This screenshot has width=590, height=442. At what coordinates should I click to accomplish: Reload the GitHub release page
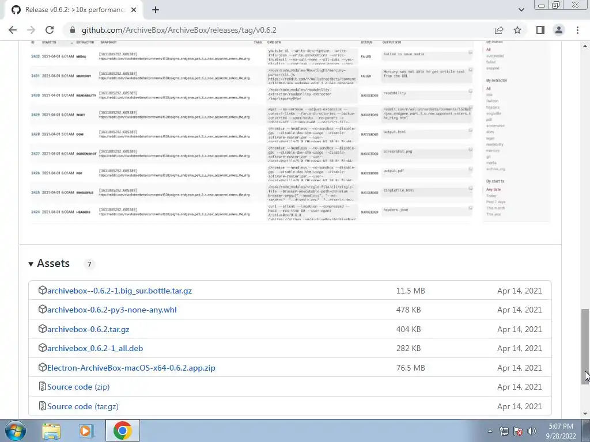click(x=50, y=30)
